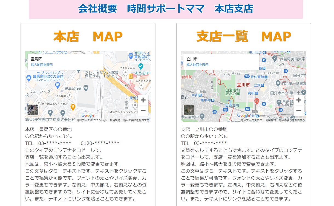Image resolution: width=334 pixels, height=206 pixels.
Task: Click the 支店 立川市〇〇番地 address line
Action: pos(204,129)
